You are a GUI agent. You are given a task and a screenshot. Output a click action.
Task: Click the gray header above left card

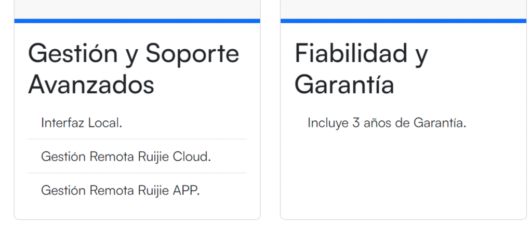tap(137, 8)
